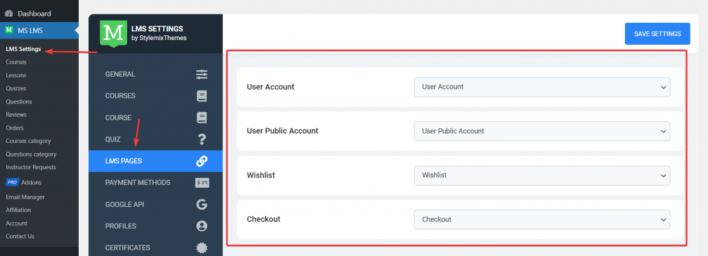Go to Affiliation in the sidebar
This screenshot has height=256, width=708.
[x=19, y=210]
